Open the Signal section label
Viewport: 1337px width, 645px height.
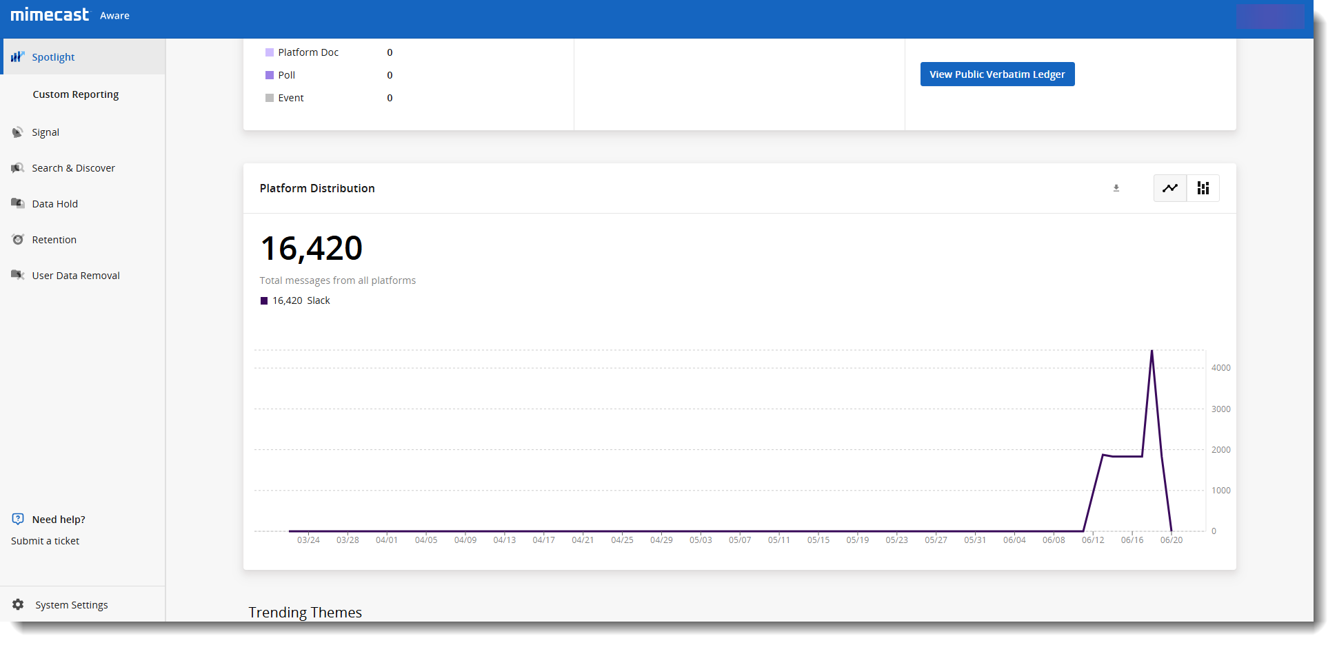point(46,132)
